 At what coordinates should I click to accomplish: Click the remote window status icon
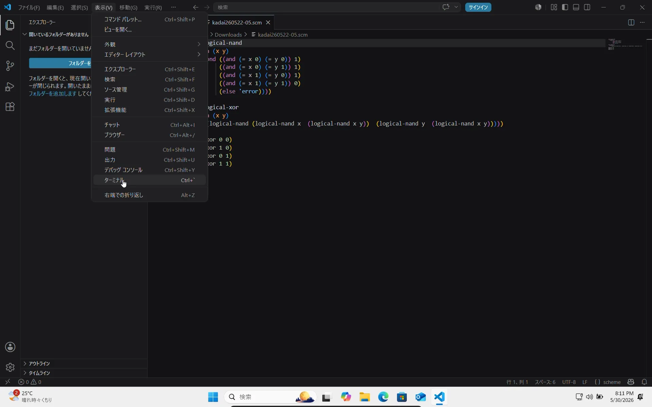pos(7,382)
